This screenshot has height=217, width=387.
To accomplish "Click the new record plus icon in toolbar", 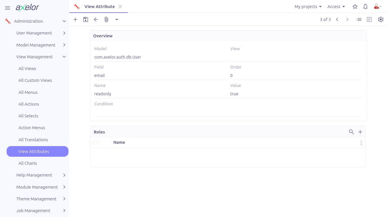I will pos(75,20).
